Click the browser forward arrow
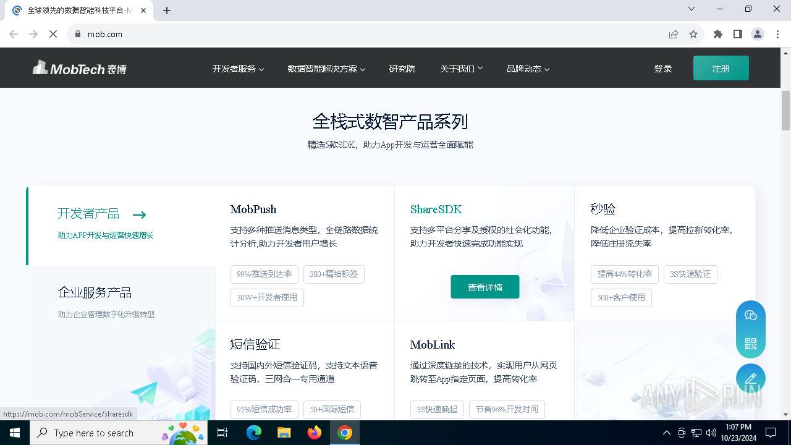The image size is (791, 445). [33, 34]
